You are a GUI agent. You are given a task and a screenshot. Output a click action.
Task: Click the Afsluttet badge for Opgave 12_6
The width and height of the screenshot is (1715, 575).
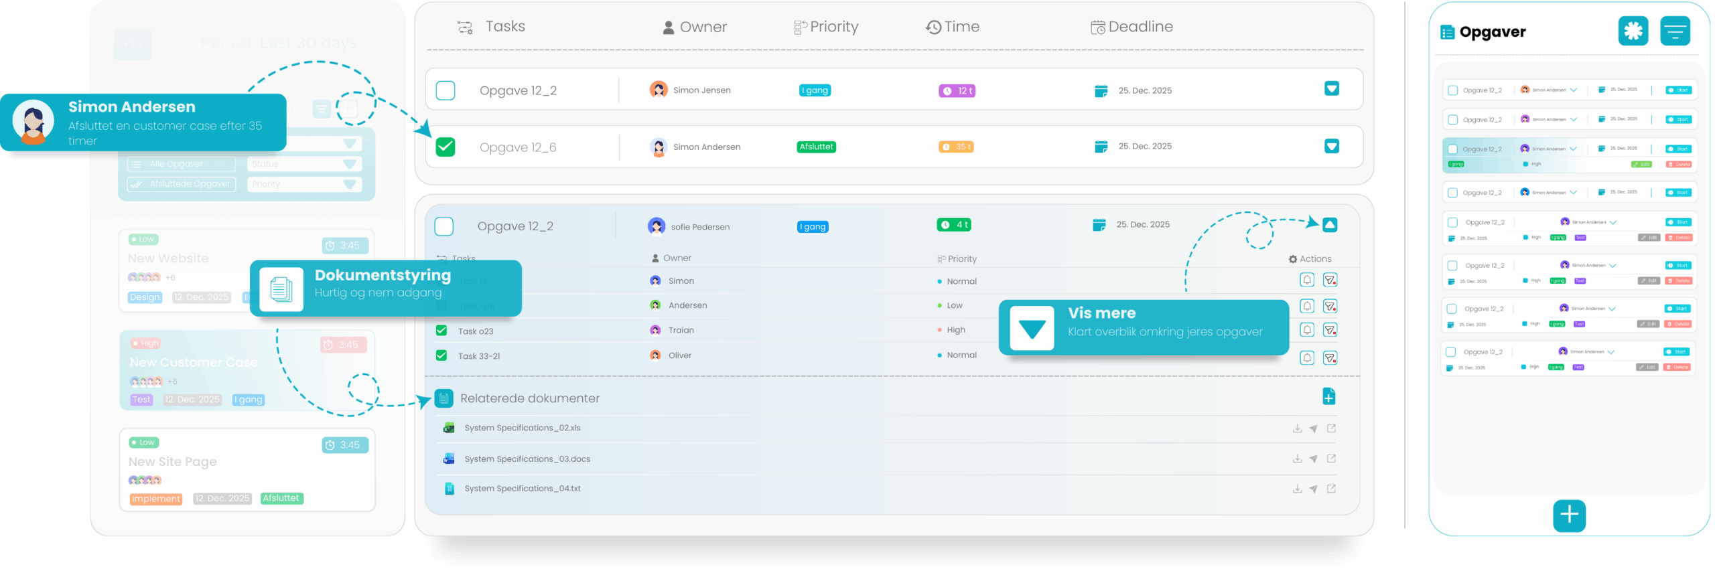(816, 147)
